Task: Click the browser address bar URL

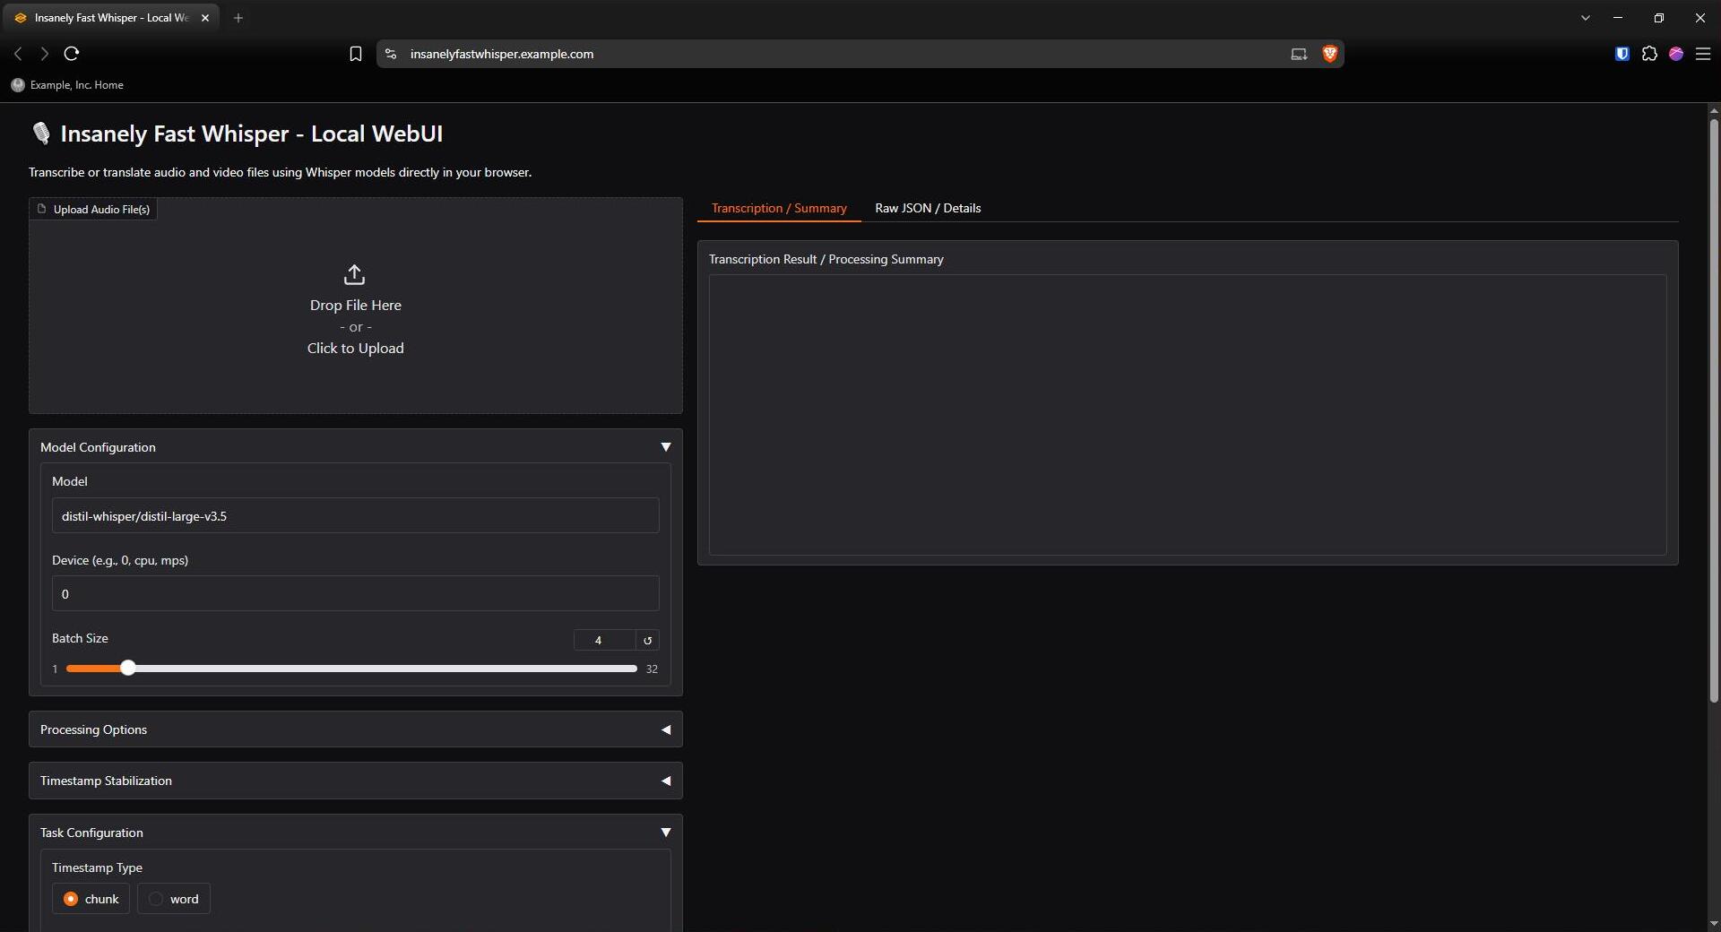Action: (x=502, y=54)
